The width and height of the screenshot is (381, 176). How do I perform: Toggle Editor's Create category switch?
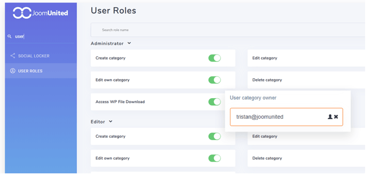(214, 136)
